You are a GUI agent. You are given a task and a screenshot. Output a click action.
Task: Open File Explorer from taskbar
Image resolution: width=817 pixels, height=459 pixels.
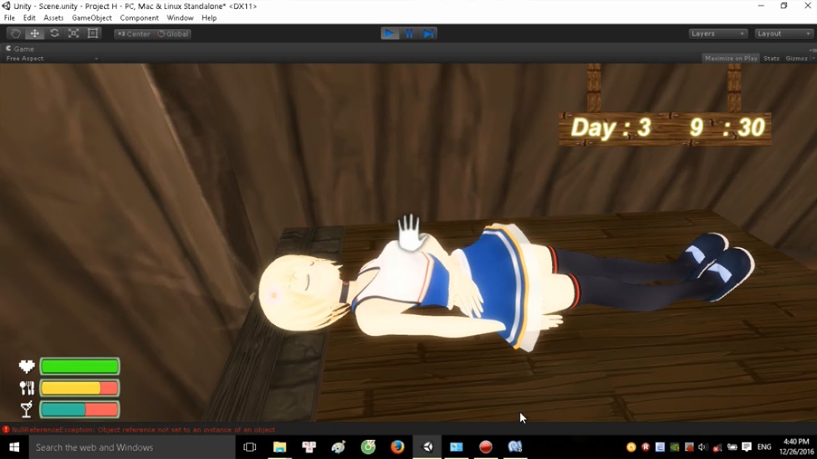pos(280,448)
